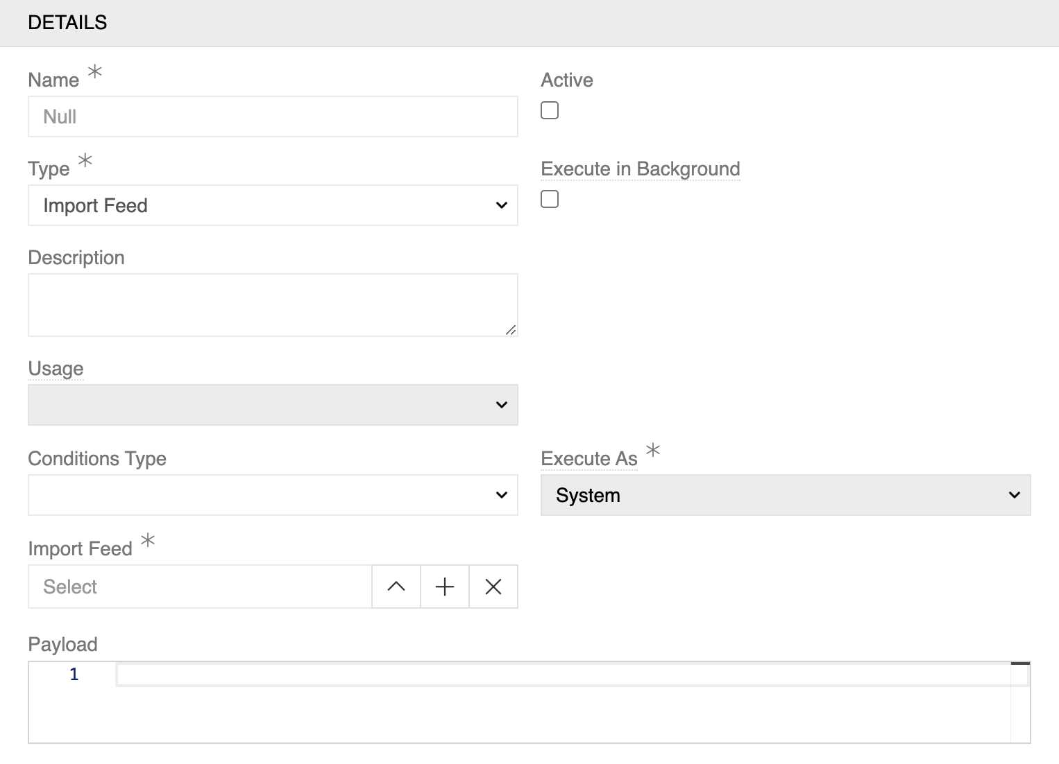
Task: Click the plus icon to create new Import Feed
Action: pyautogui.click(x=444, y=587)
